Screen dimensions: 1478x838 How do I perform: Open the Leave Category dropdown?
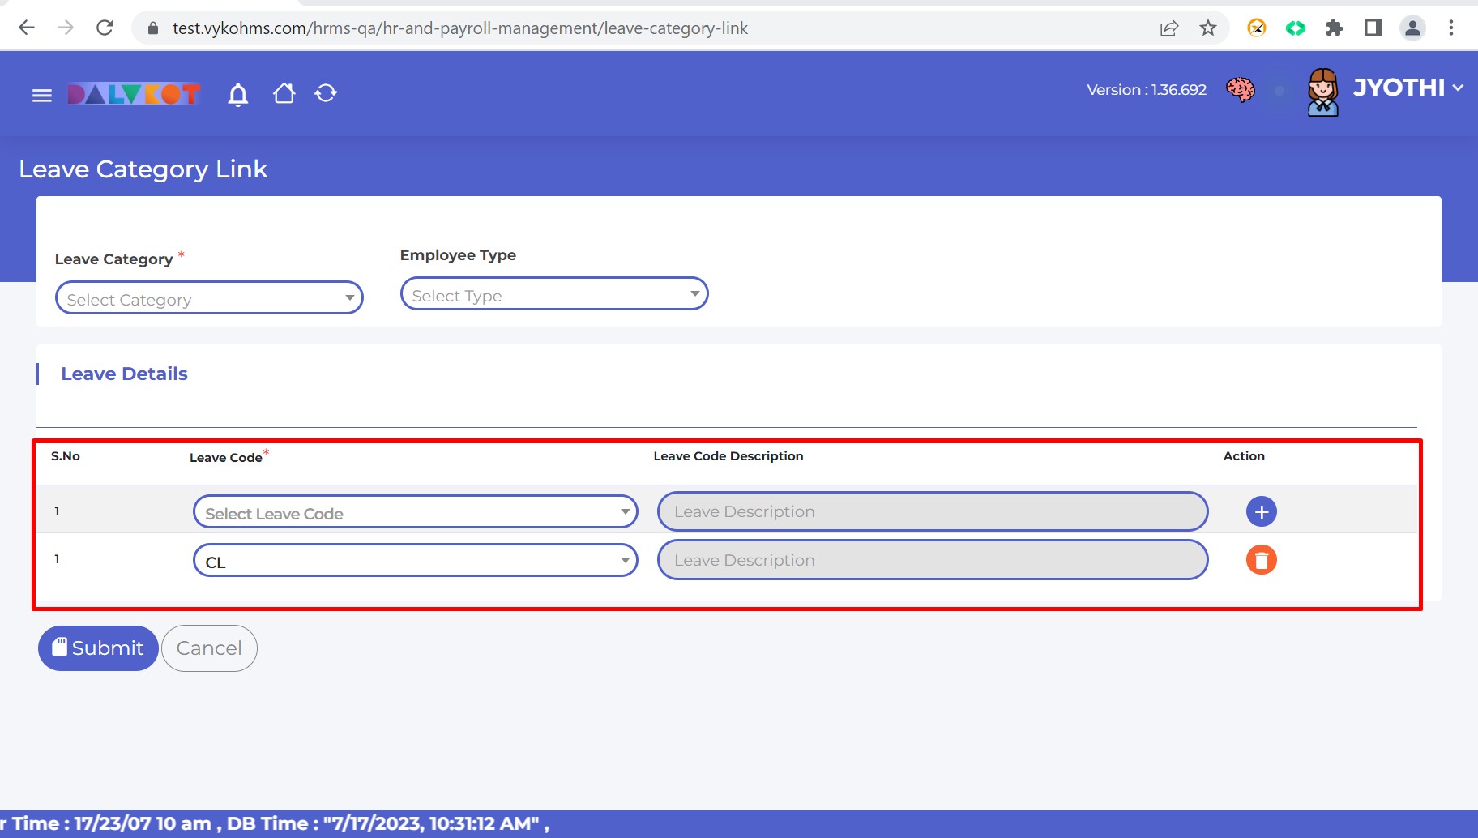pyautogui.click(x=209, y=298)
